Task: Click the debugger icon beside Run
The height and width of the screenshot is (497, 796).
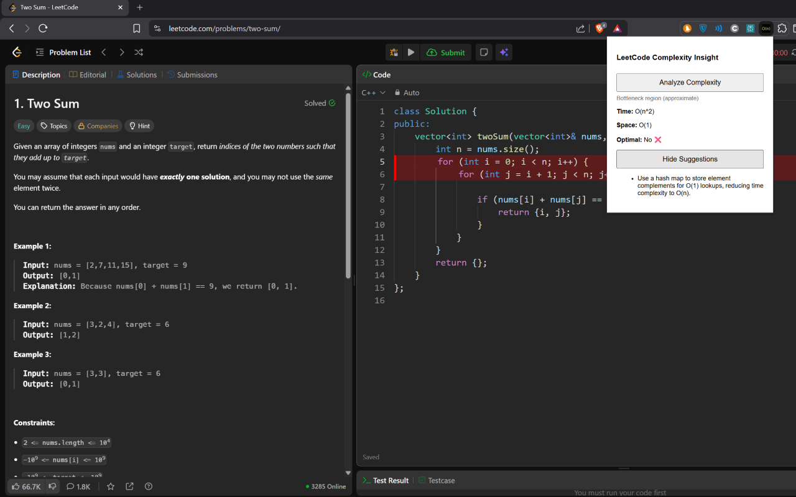Action: 394,53
